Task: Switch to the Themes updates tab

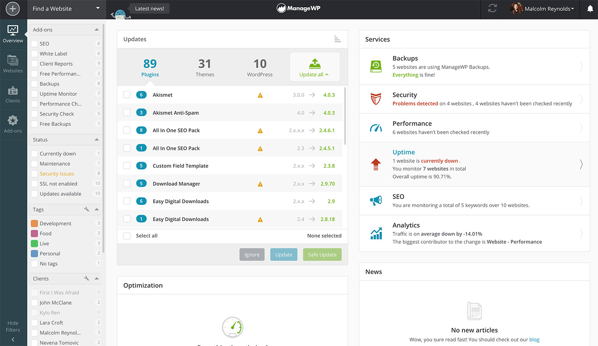Action: coord(205,67)
